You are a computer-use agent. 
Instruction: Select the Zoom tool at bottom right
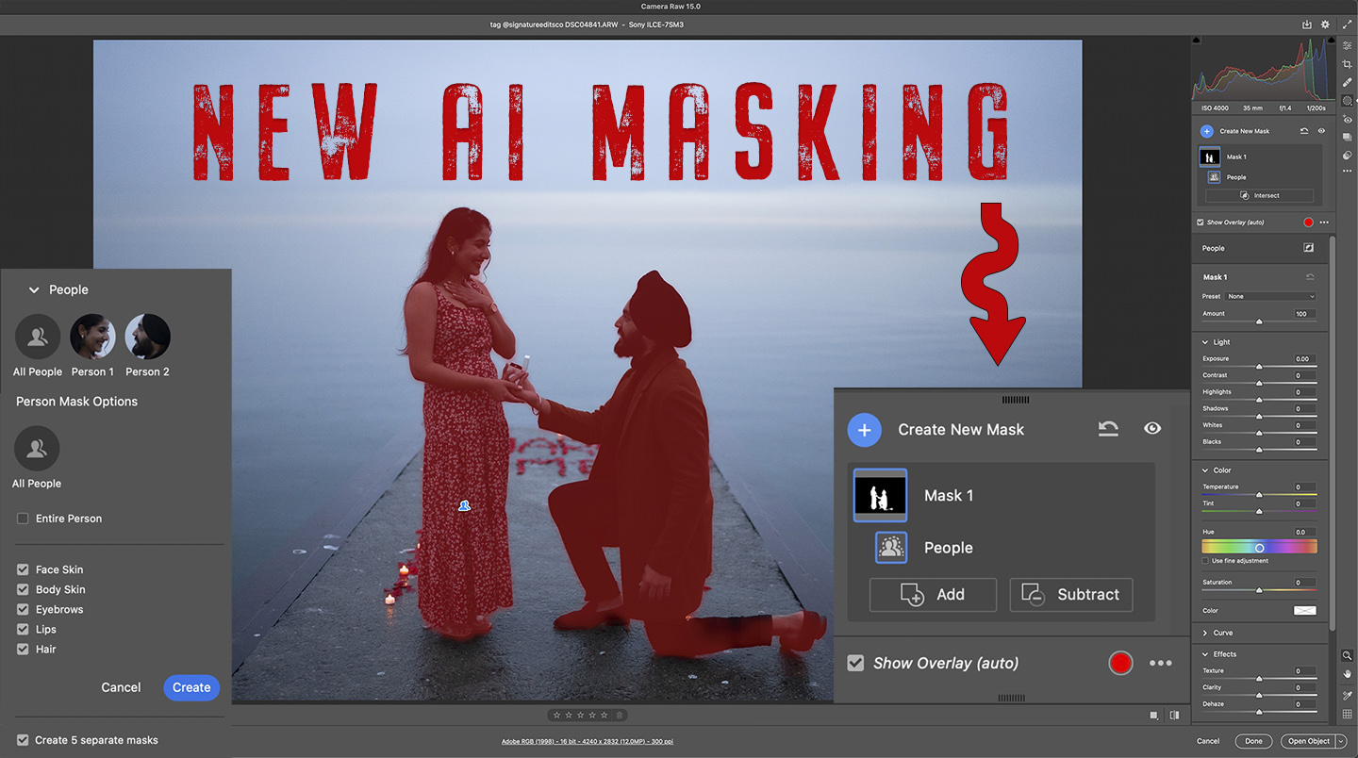1347,655
